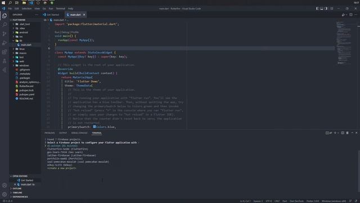Viewport: 360px width, 203px height.
Task: Toggle the bottom panel visibility
Action: [x=322, y=8]
